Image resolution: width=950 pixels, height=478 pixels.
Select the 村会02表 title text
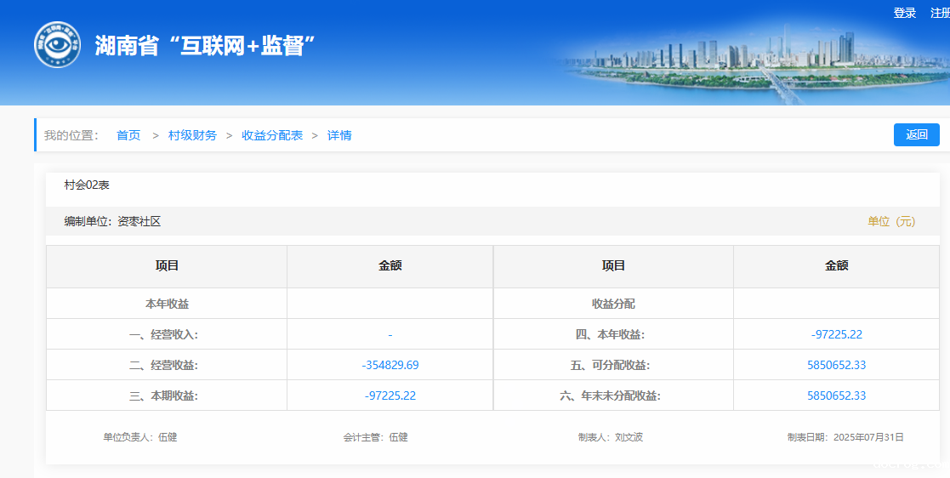(x=87, y=185)
